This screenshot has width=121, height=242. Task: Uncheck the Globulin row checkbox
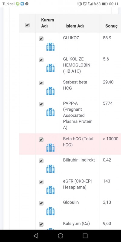(41, 203)
